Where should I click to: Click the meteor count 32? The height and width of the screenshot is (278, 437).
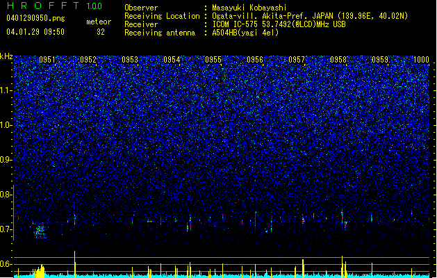pyautogui.click(x=101, y=32)
